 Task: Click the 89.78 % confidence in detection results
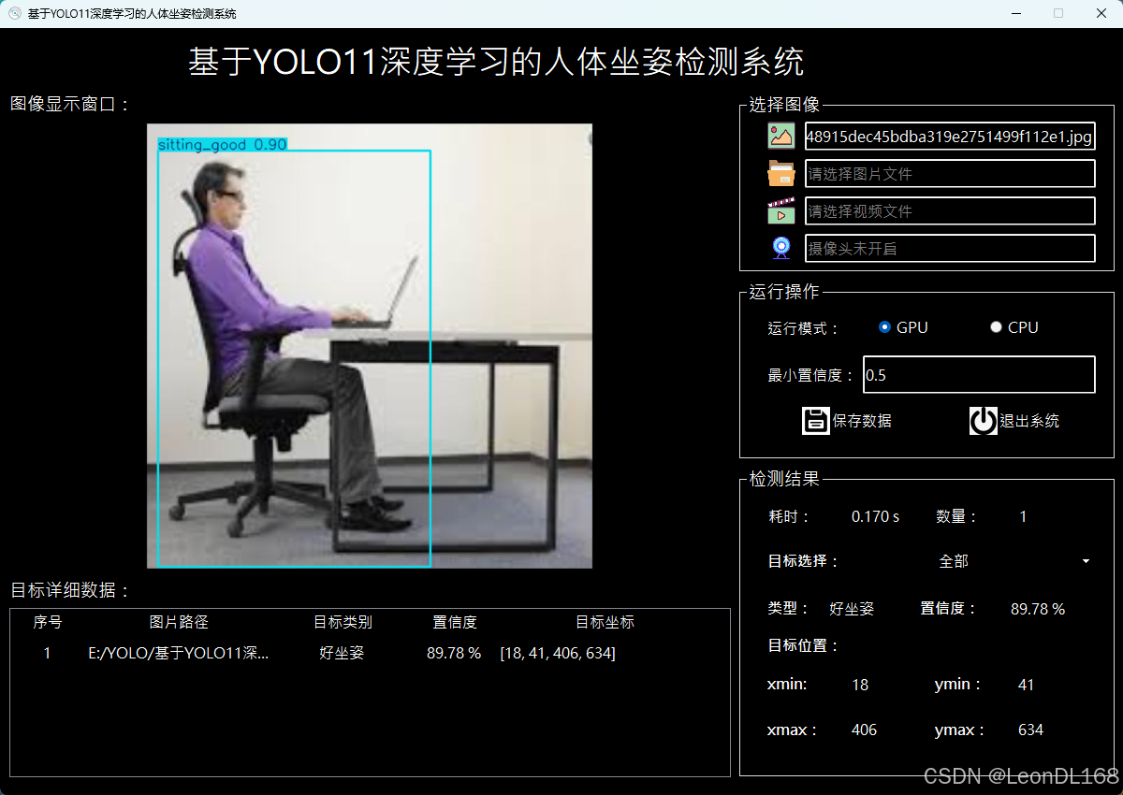[1038, 609]
